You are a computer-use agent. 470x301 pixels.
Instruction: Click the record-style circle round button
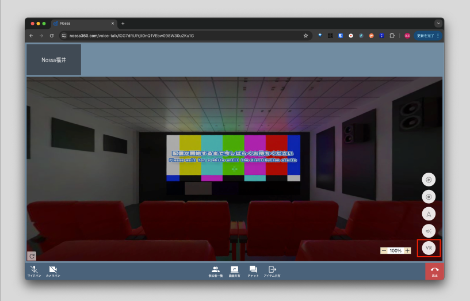pos(429,197)
